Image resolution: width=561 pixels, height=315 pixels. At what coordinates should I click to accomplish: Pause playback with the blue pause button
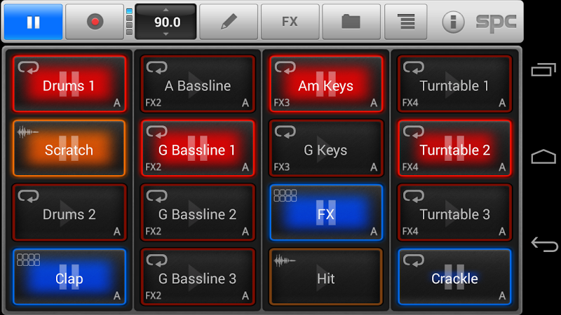pos(33,22)
